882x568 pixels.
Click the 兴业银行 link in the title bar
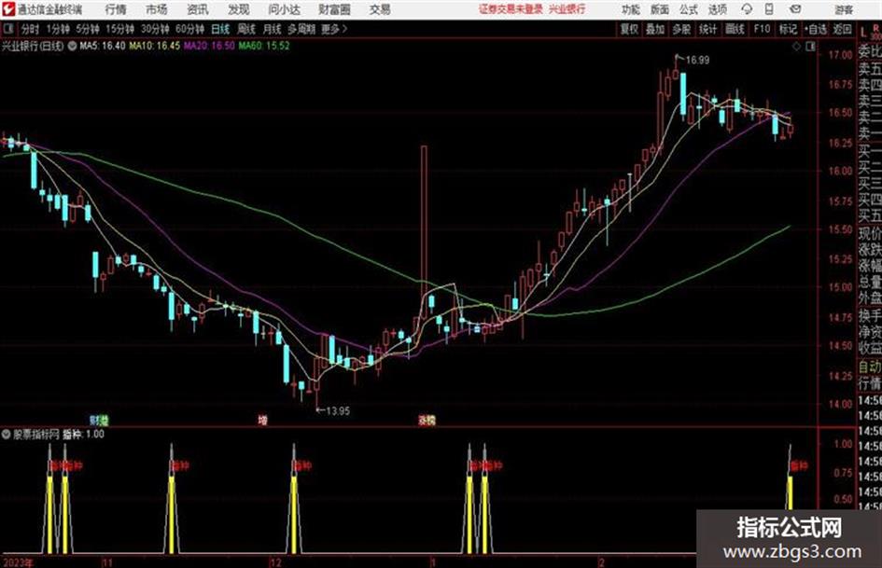567,9
